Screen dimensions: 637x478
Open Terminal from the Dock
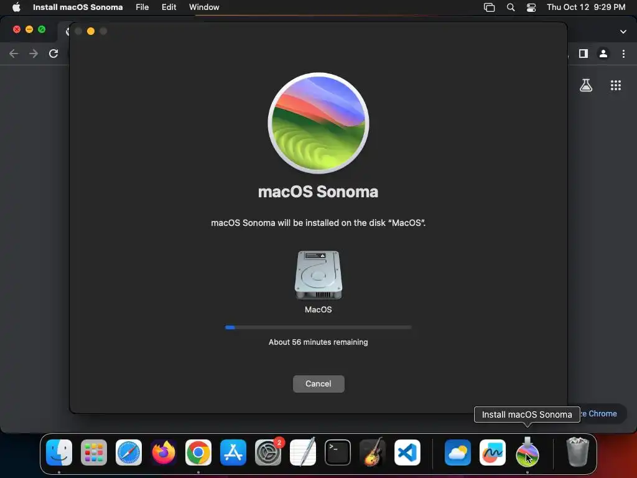[338, 452]
